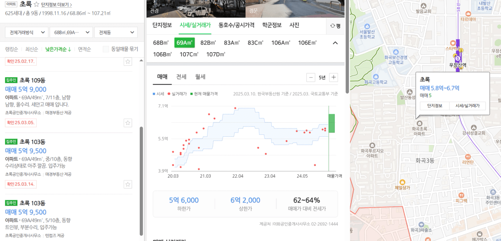Open 단지정보 더보기 link
This screenshot has width=501, height=241.
click(56, 5)
